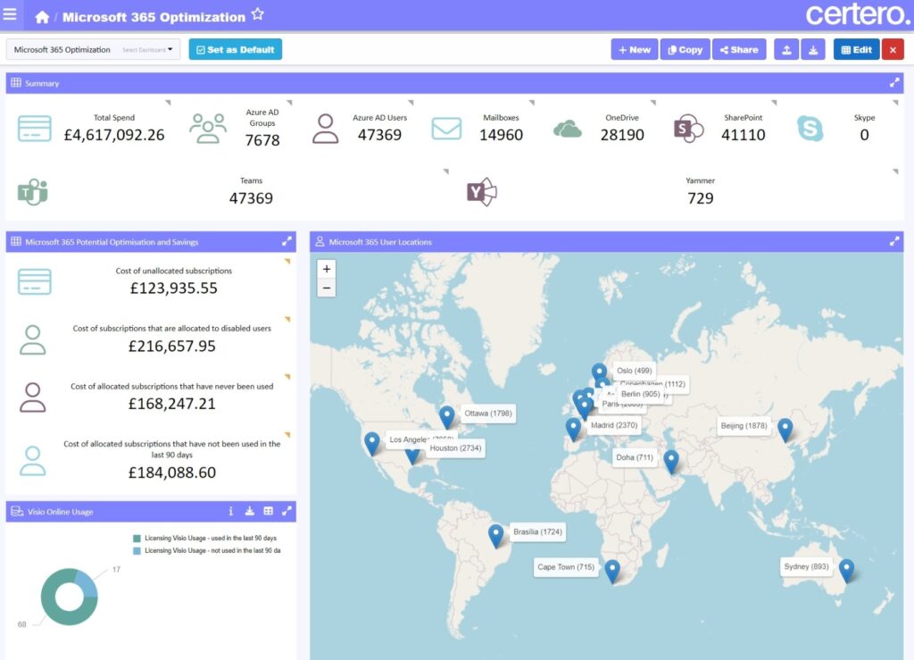Viewport: 914px width, 660px height.
Task: Click the upload dashboard icon button
Action: (786, 50)
